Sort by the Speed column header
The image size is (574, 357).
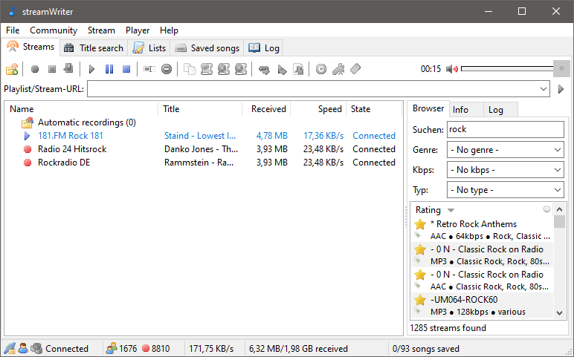pos(318,109)
